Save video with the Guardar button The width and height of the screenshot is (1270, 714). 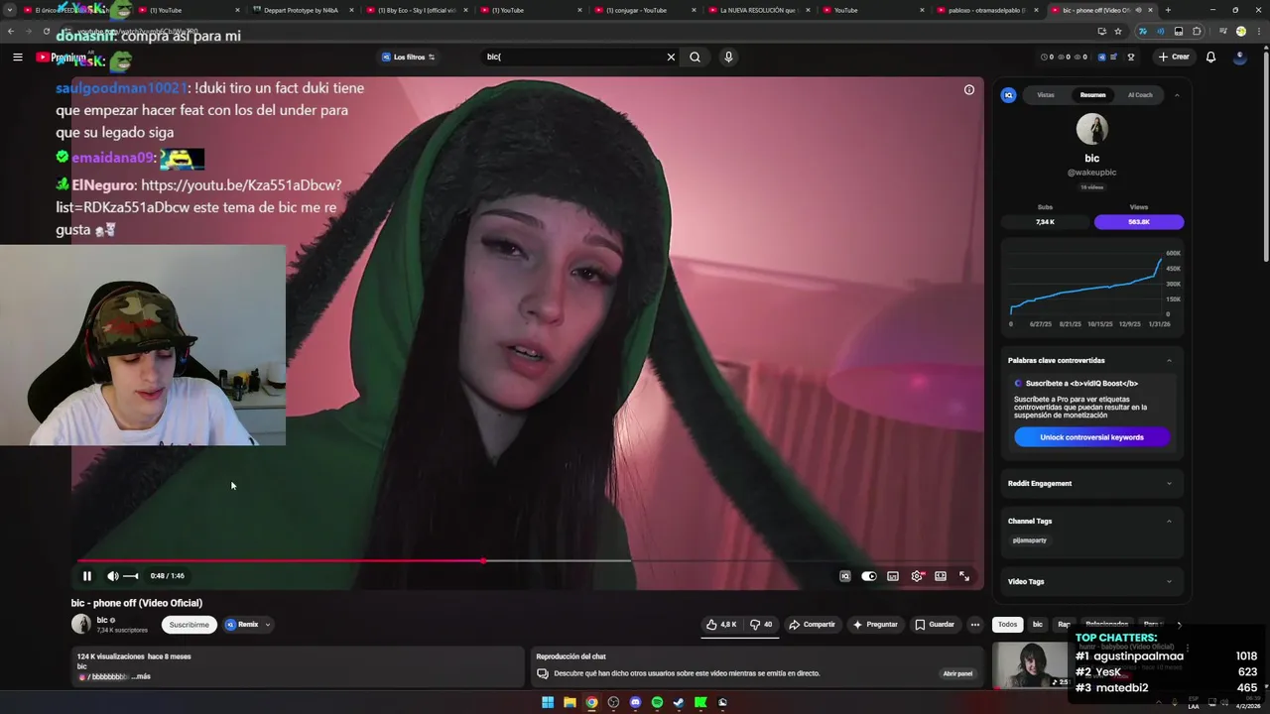[x=935, y=625]
